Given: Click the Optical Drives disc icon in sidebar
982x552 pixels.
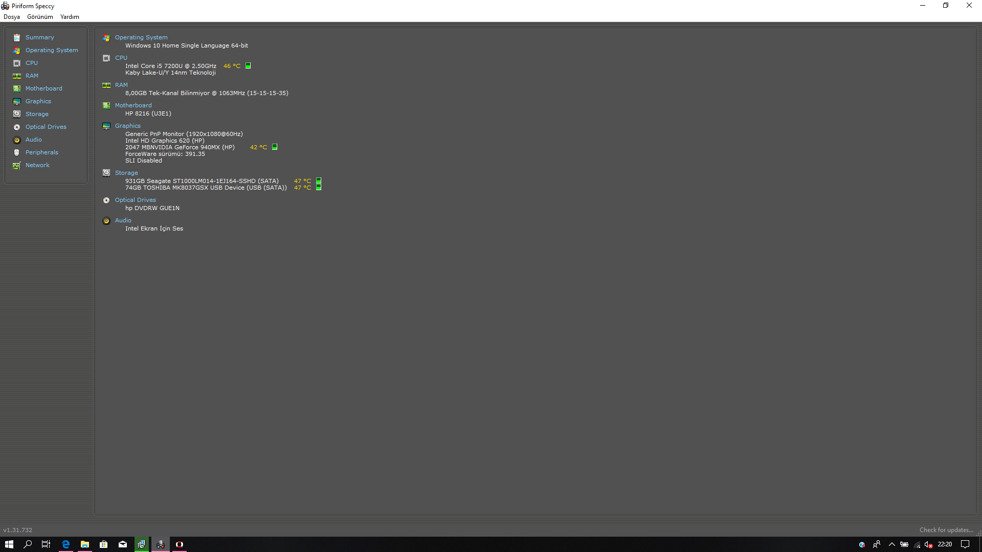Looking at the screenshot, I should [x=17, y=127].
